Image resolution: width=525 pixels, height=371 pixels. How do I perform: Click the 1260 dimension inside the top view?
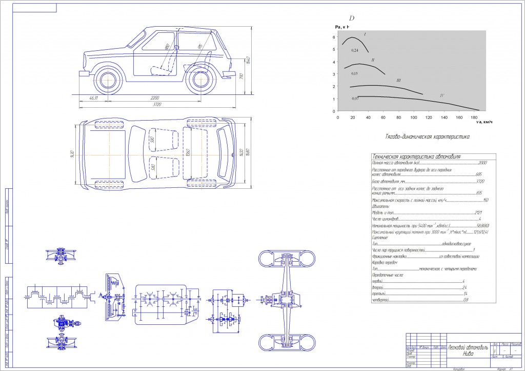click(x=188, y=153)
